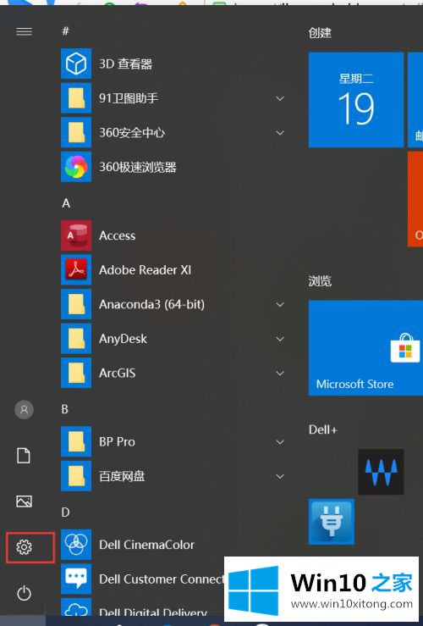Click the letter D section header
423x626 pixels.
click(x=65, y=512)
